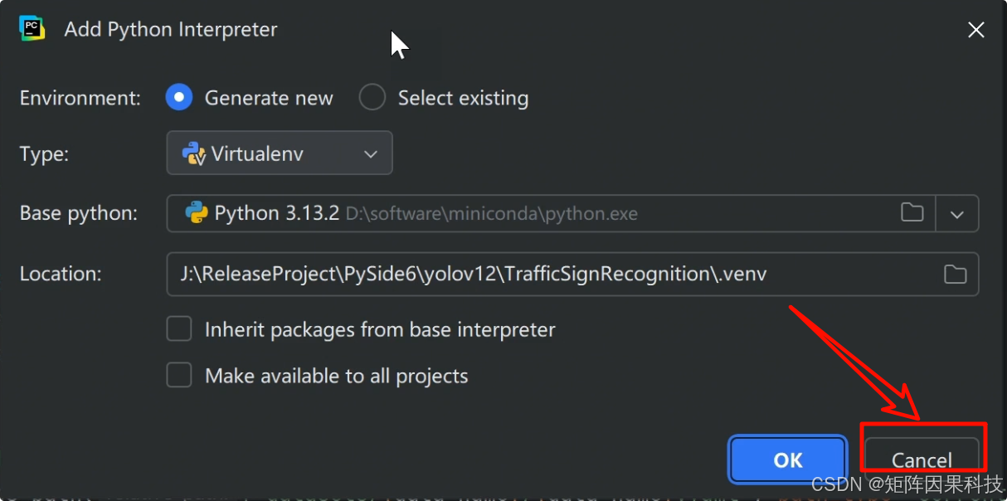Click the chevron arrow beside Virtualenv
This screenshot has height=501, width=1007.
[371, 154]
